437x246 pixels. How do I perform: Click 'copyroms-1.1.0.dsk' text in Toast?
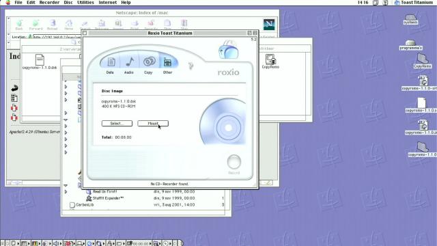click(x=118, y=102)
